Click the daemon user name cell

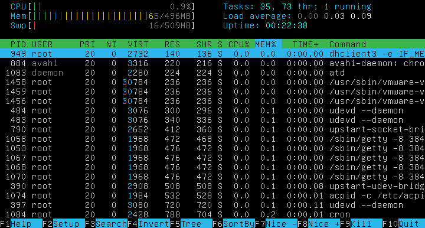point(47,73)
